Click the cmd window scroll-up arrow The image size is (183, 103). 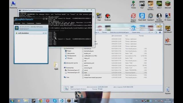(x=93, y=13)
